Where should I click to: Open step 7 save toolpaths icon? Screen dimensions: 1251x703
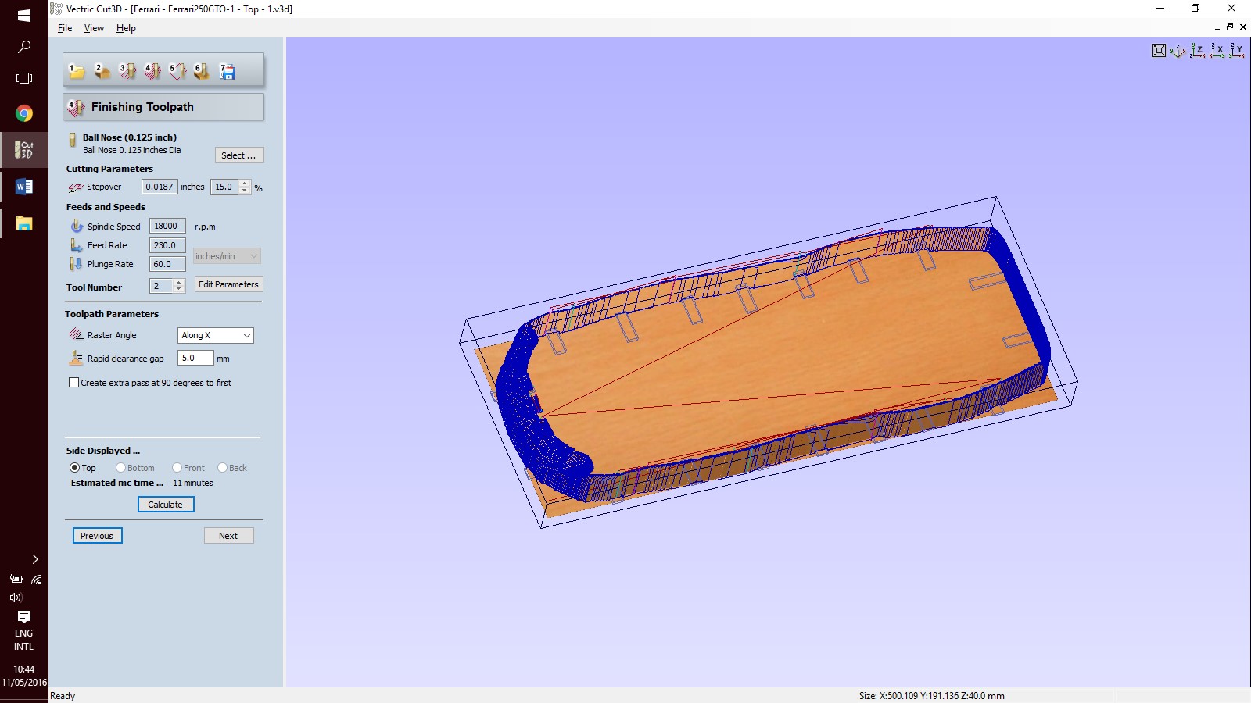click(x=228, y=71)
